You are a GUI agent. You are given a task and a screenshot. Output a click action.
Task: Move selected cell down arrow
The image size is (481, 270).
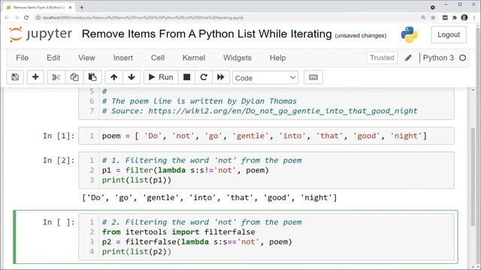(132, 77)
